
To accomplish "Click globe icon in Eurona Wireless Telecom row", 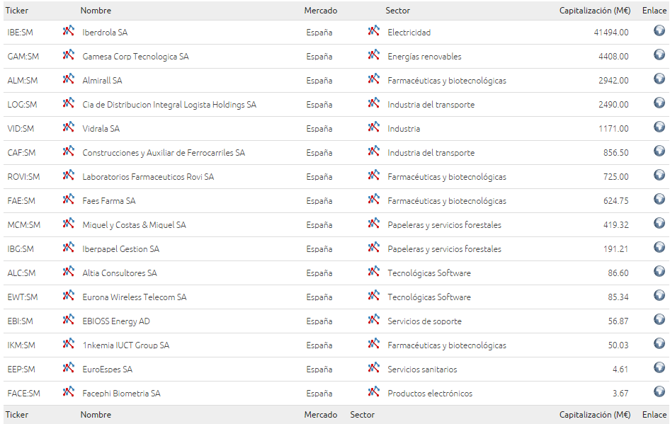I will [659, 295].
